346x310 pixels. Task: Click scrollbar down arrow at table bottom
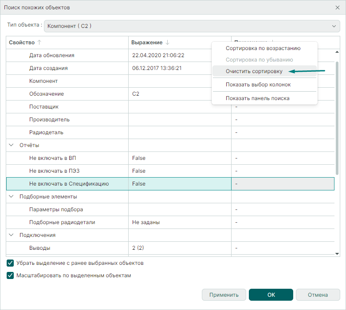point(338,252)
